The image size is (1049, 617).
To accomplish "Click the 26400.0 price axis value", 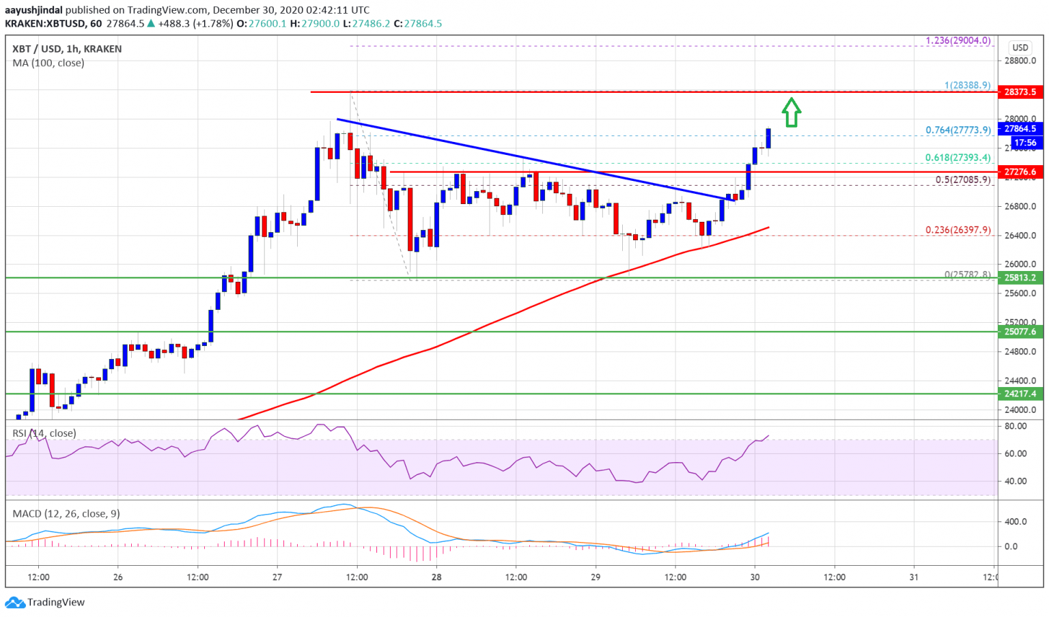I will [1020, 236].
